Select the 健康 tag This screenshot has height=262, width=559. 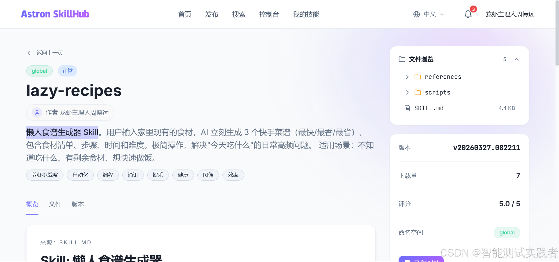(x=183, y=175)
